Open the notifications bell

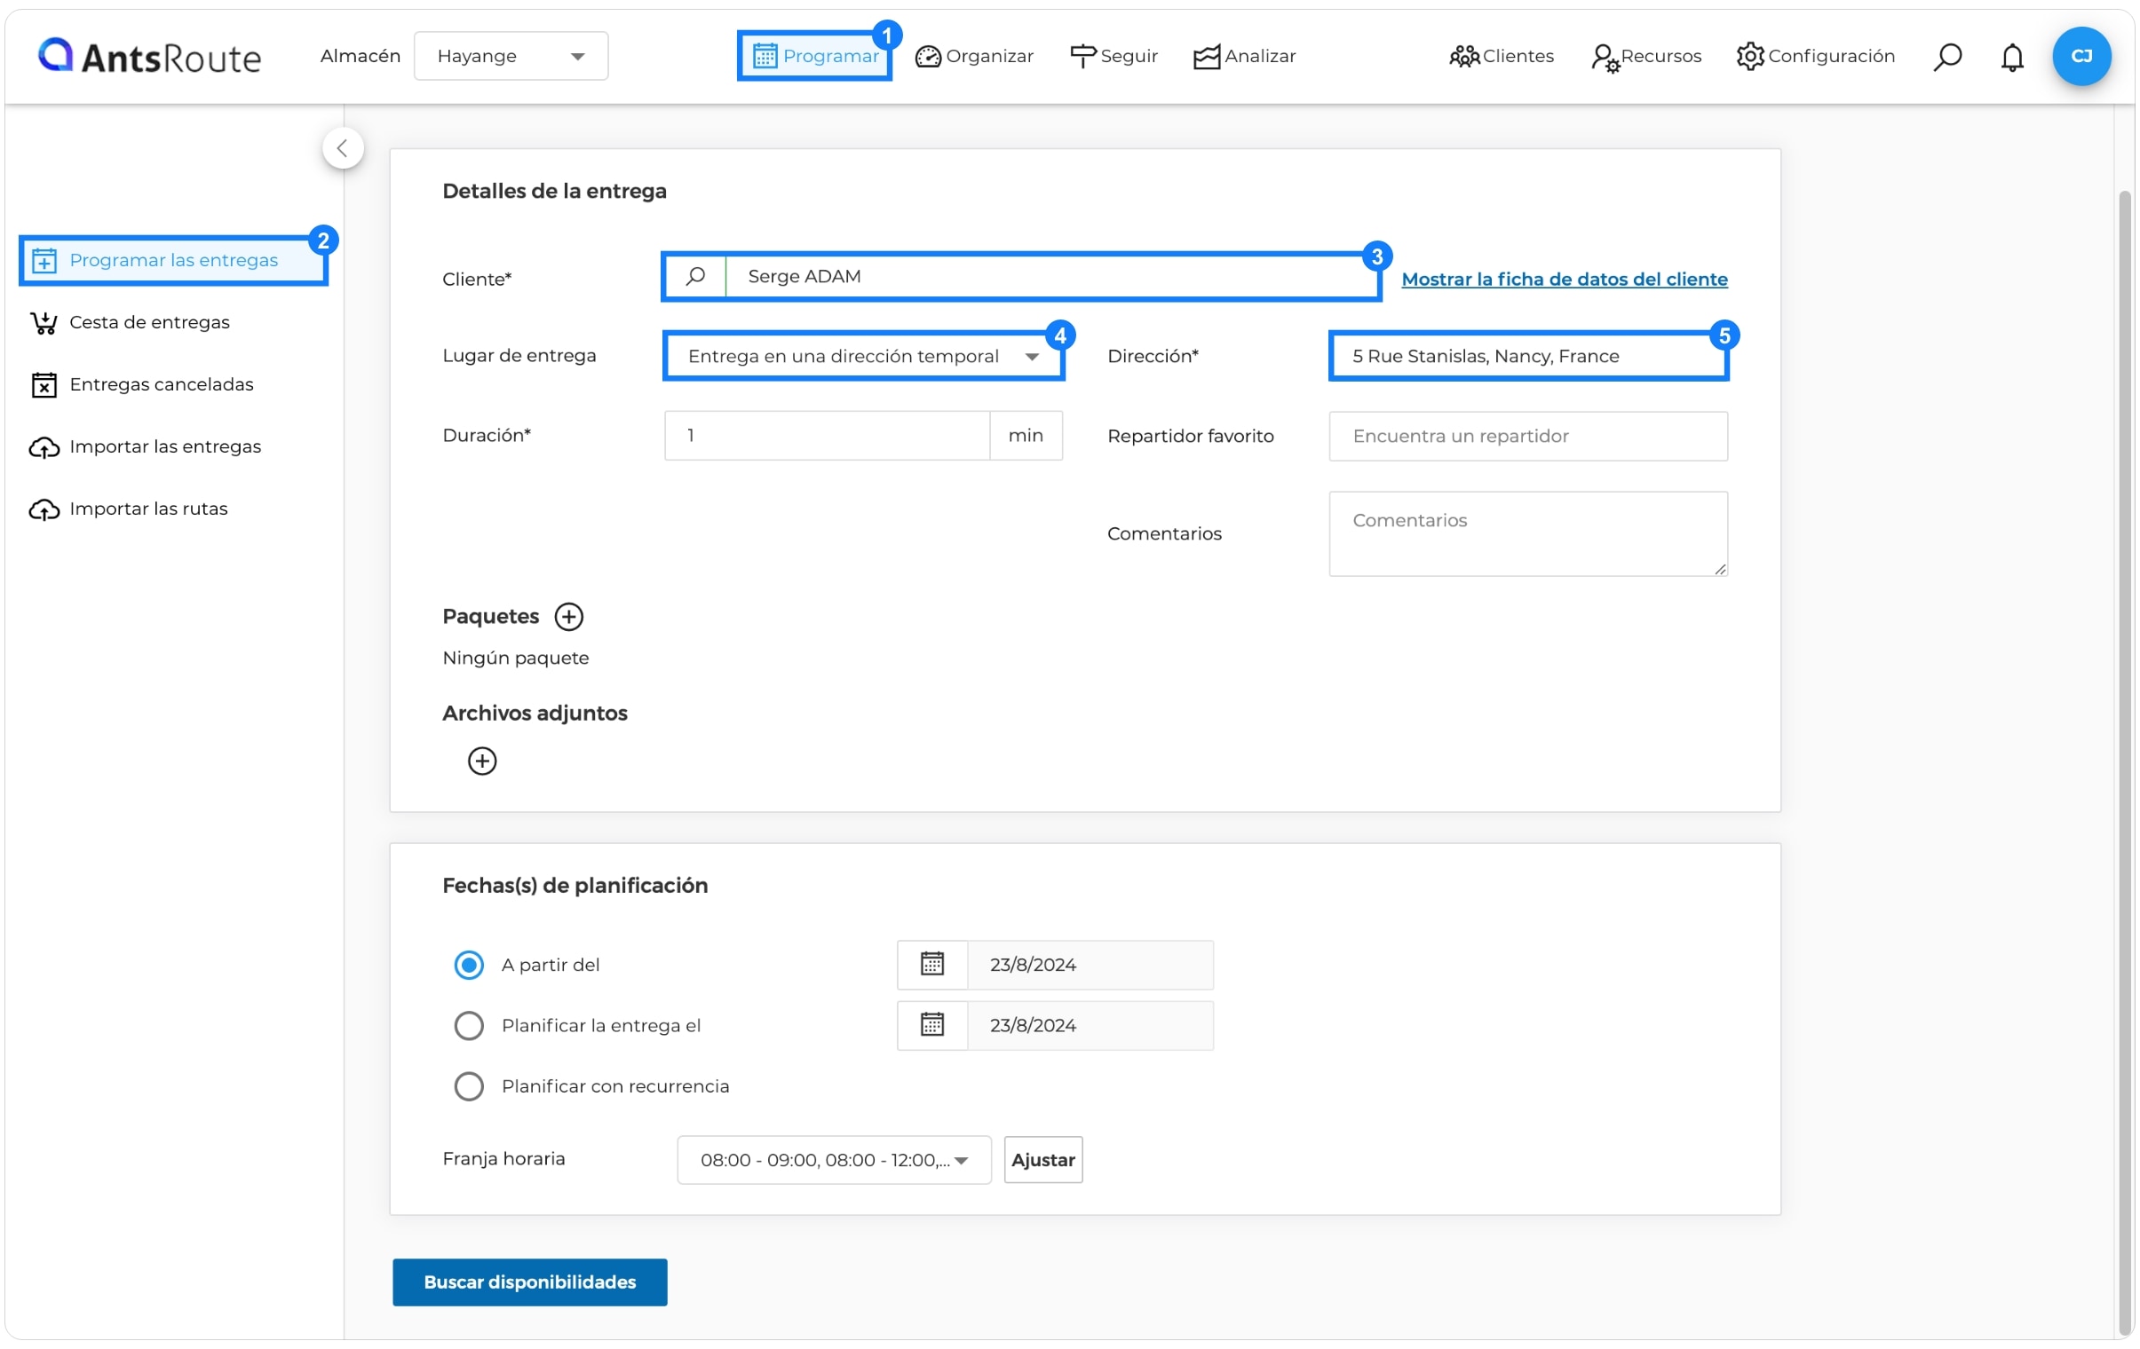pyautogui.click(x=2012, y=56)
